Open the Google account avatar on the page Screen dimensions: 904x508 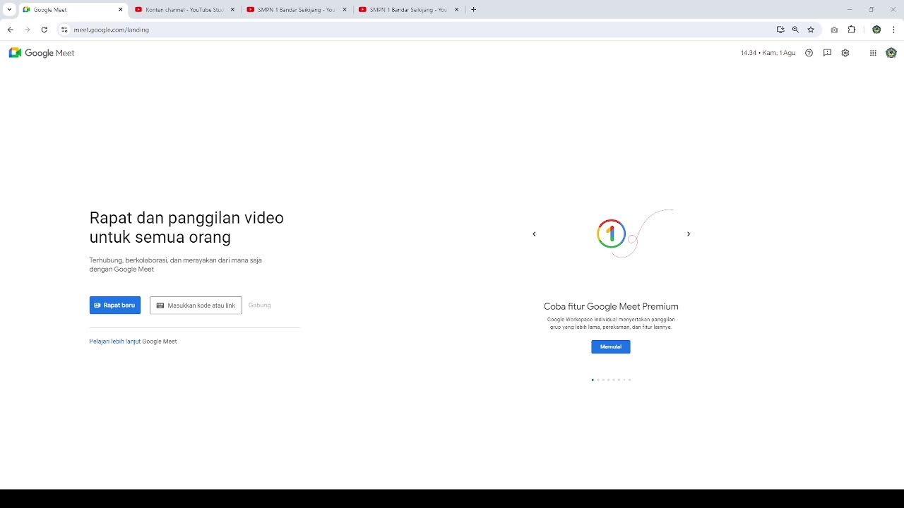coord(891,53)
